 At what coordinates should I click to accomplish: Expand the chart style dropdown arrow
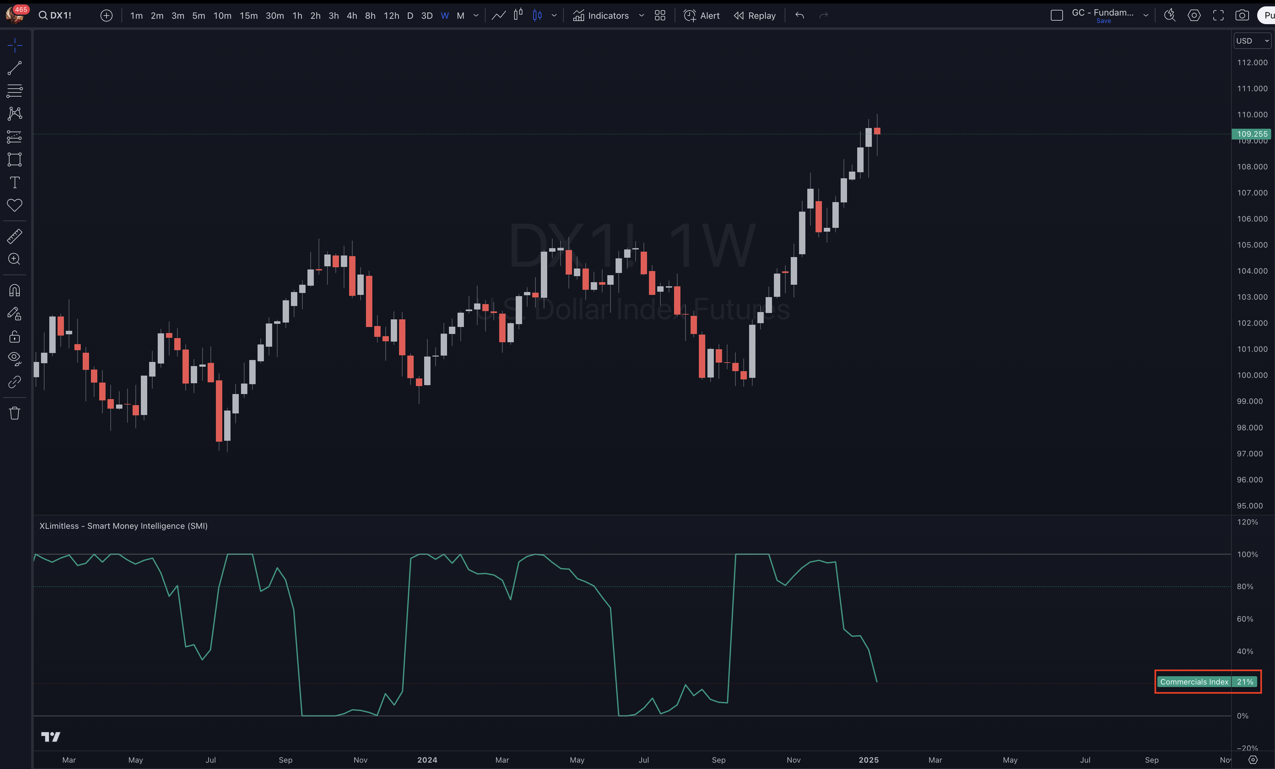pos(554,16)
